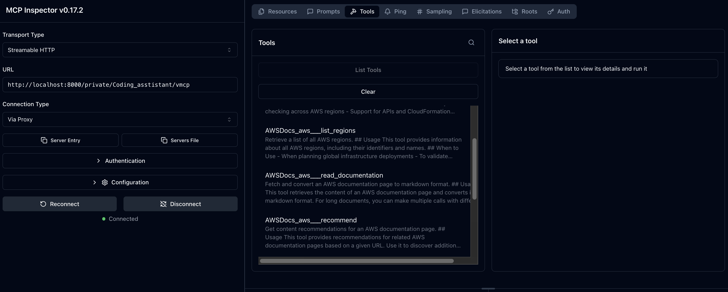The height and width of the screenshot is (292, 728).
Task: Open the Connection Type dropdown
Action: point(120,120)
